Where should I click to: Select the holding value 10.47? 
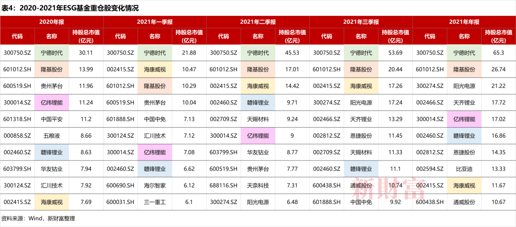[x=190, y=69]
